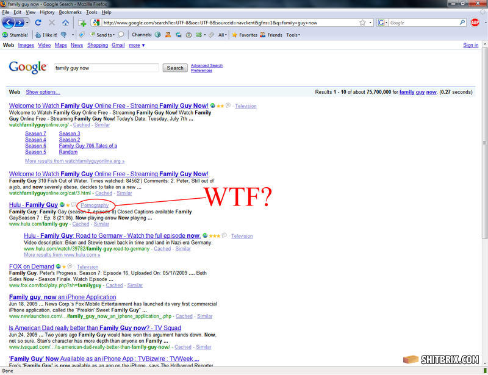The width and height of the screenshot is (488, 375).
Task: Click the browser Forward arrow button
Action: click(x=20, y=23)
